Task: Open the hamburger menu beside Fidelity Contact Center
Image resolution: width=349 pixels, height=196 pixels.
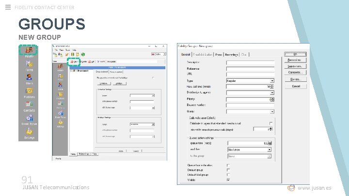Action: click(x=8, y=7)
